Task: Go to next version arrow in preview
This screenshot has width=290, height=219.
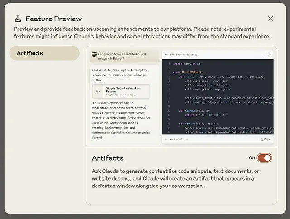Action: 187,139
